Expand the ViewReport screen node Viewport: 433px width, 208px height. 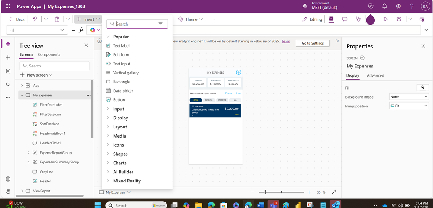[22, 191]
